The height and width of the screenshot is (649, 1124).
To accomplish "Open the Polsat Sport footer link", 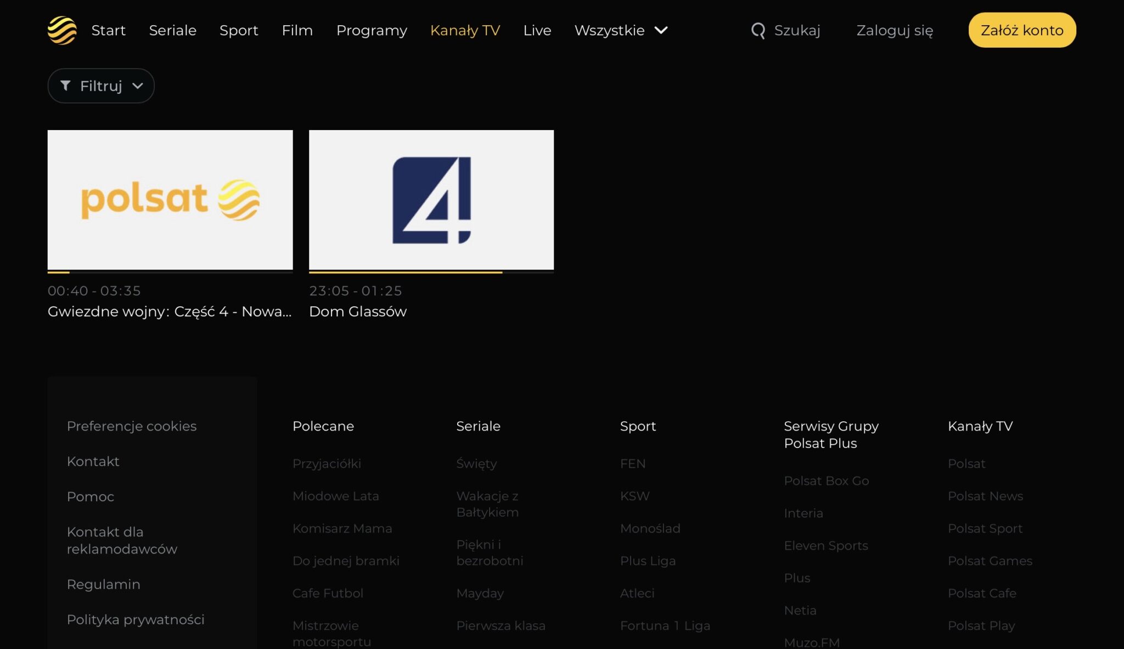I will (985, 528).
